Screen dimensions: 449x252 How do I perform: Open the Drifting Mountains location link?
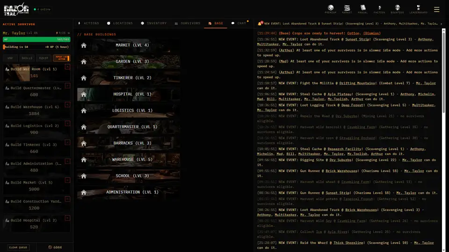[x=357, y=83]
